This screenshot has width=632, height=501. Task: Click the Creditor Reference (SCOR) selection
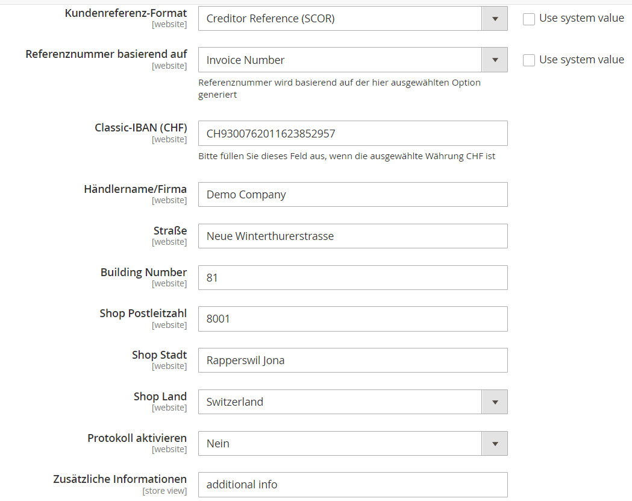coord(337,18)
